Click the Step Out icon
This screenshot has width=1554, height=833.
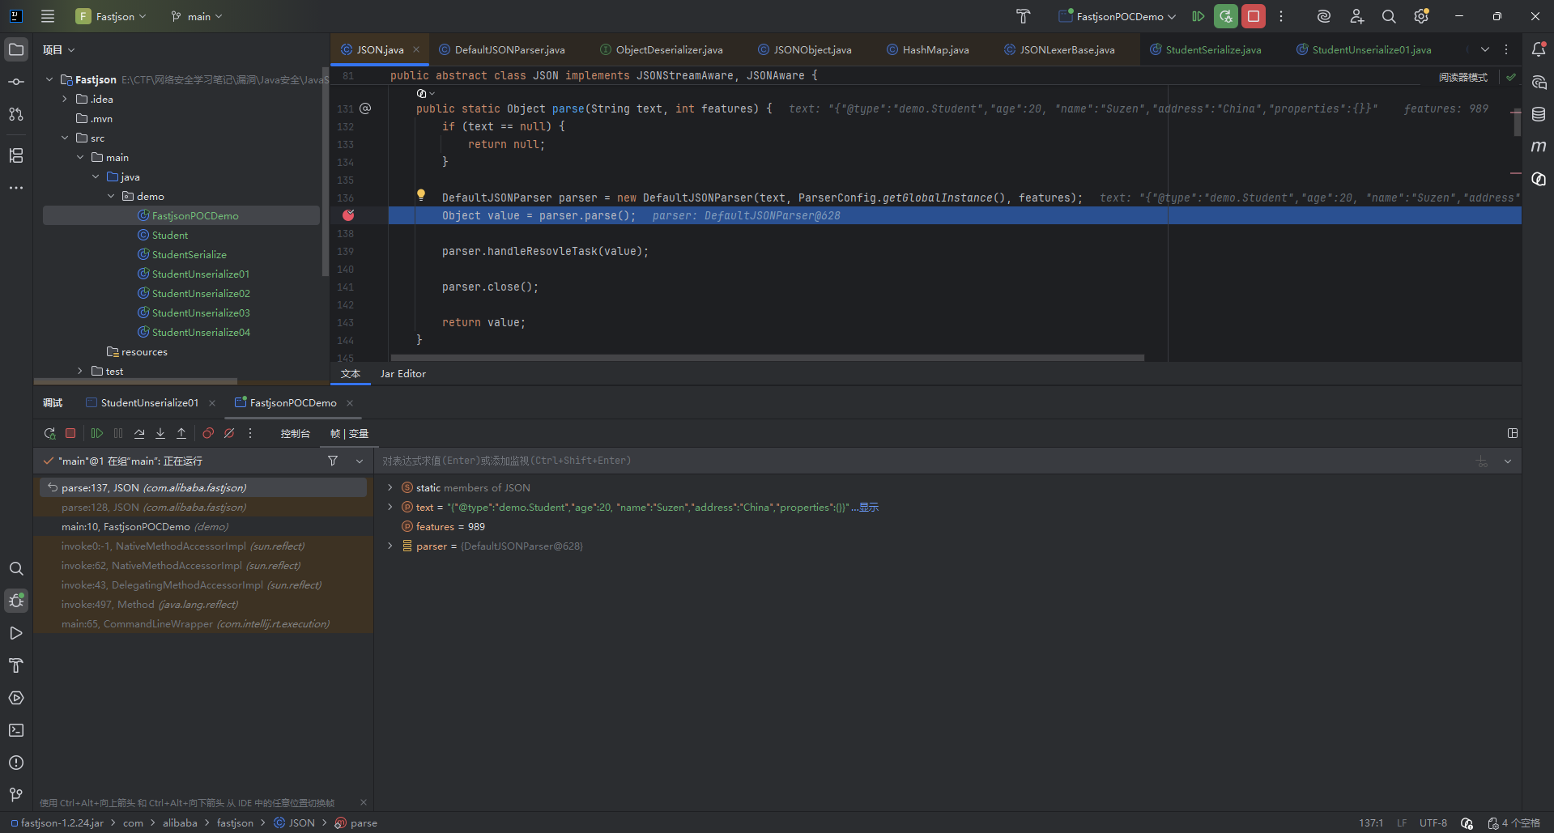tap(181, 434)
